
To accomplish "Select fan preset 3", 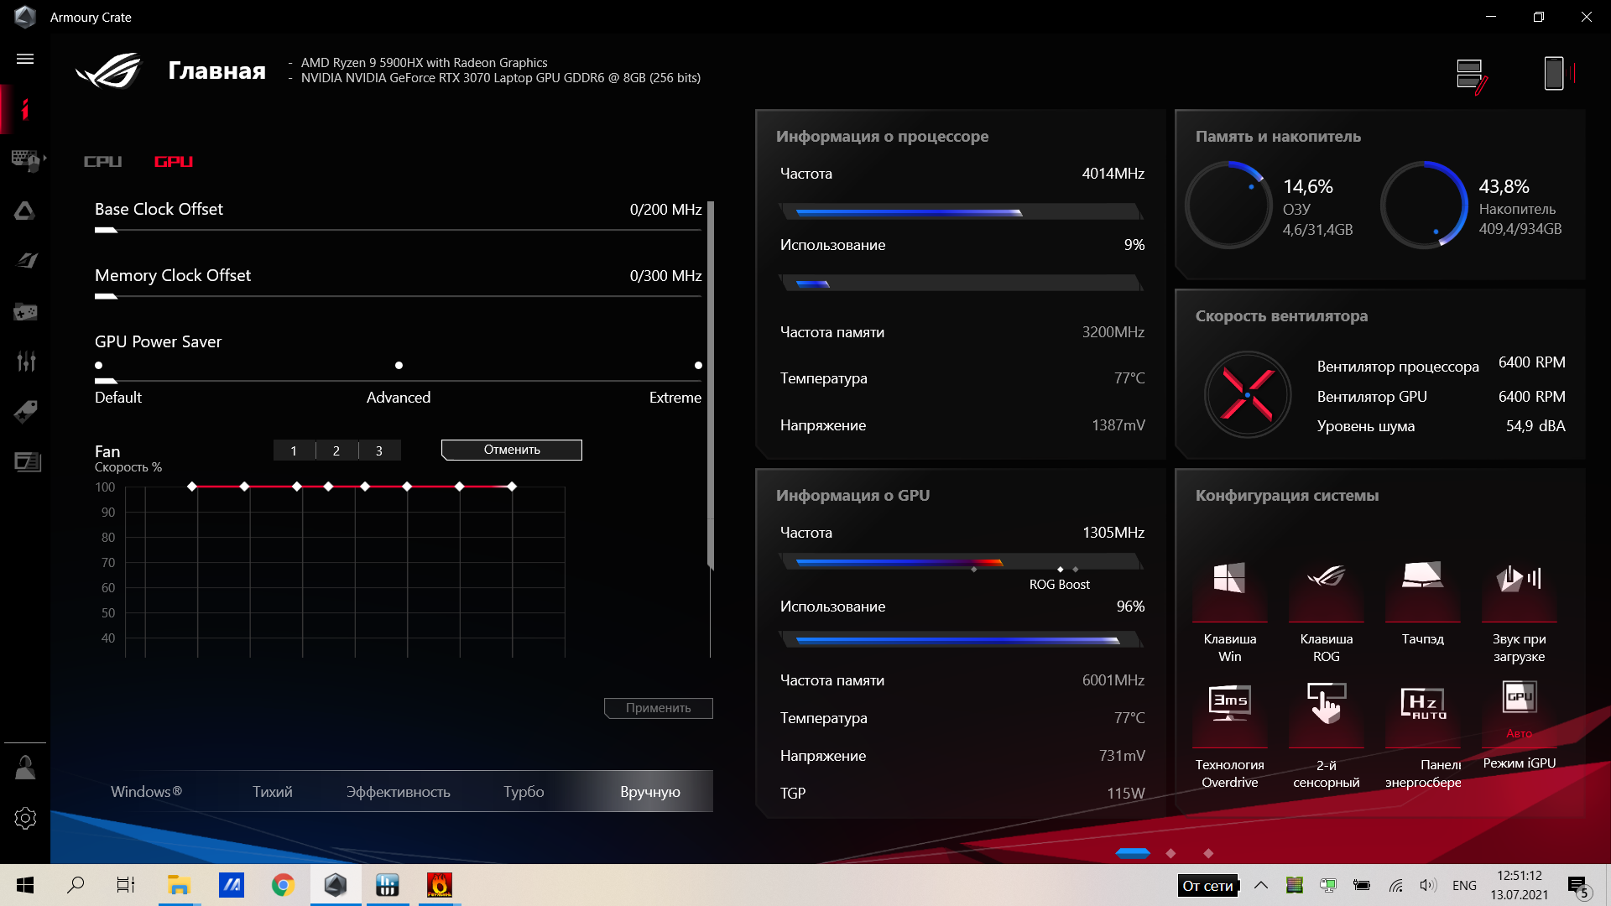I will click(379, 450).
